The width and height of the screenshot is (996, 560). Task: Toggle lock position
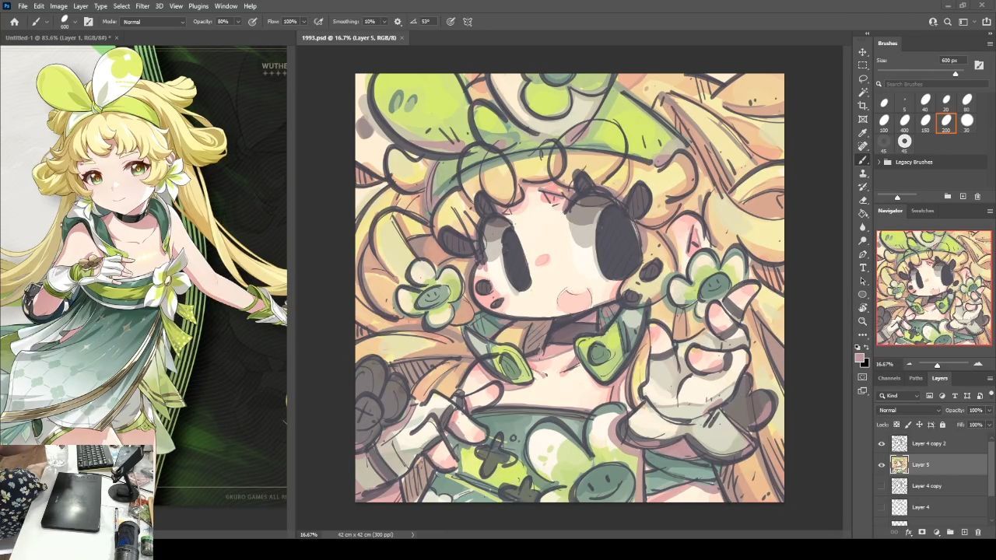[x=919, y=425]
